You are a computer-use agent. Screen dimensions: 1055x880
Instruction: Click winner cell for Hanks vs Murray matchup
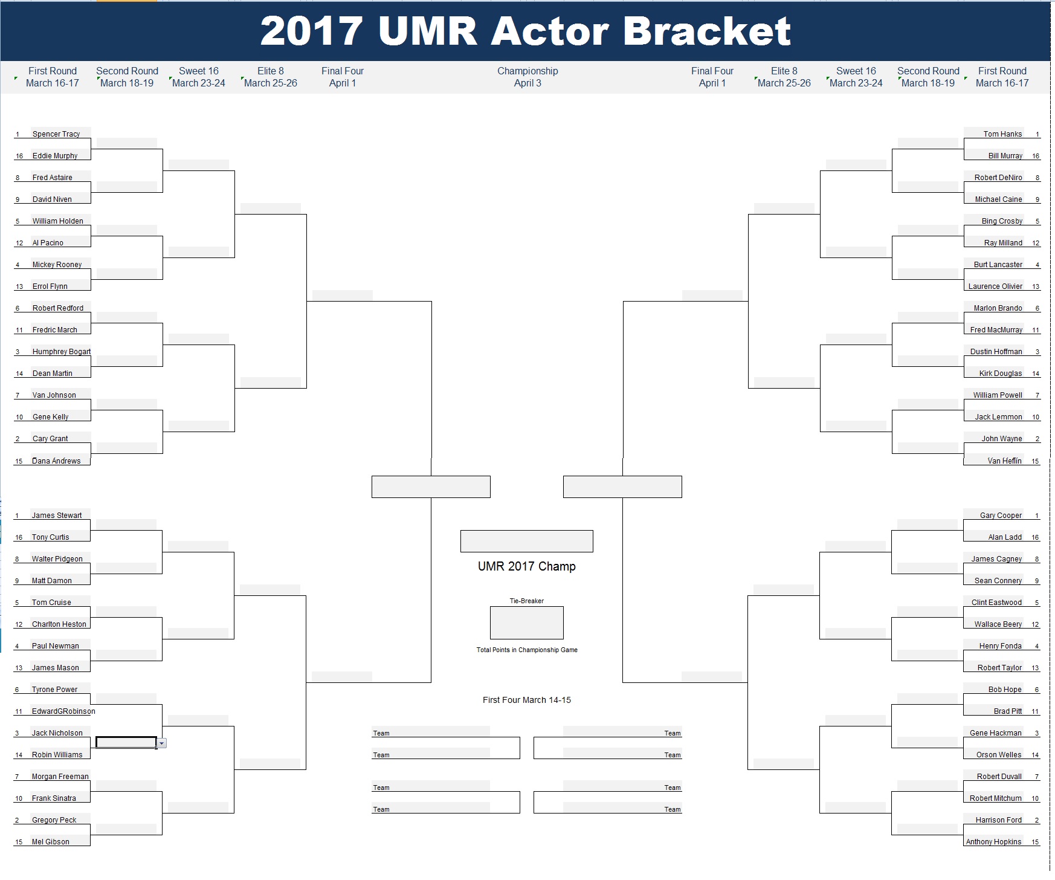click(x=928, y=143)
